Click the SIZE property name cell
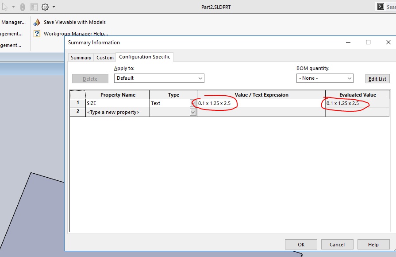 (x=117, y=103)
